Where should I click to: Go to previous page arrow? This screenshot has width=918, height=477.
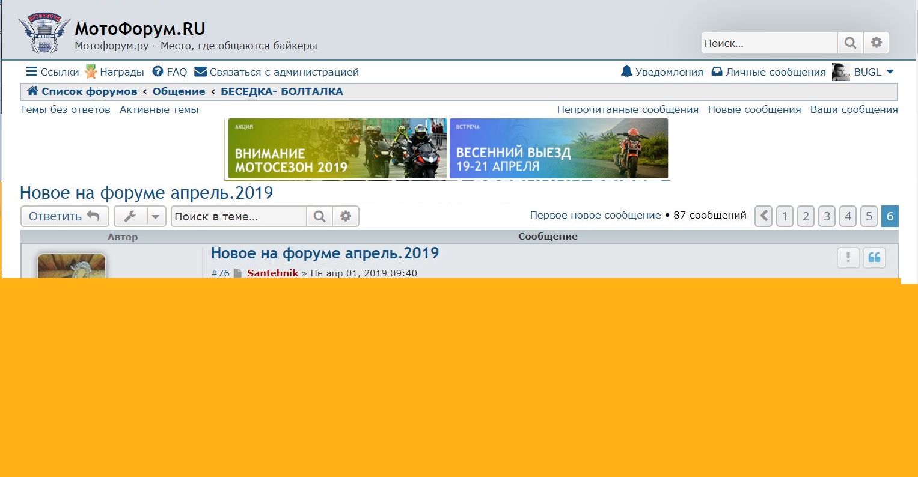[x=763, y=216]
